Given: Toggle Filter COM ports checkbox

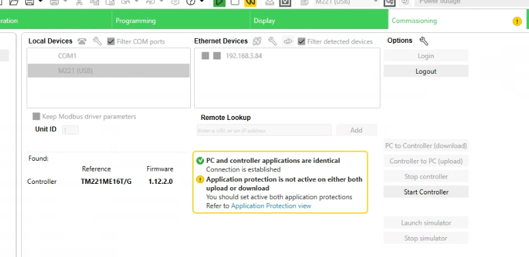Looking at the screenshot, I should [x=111, y=42].
